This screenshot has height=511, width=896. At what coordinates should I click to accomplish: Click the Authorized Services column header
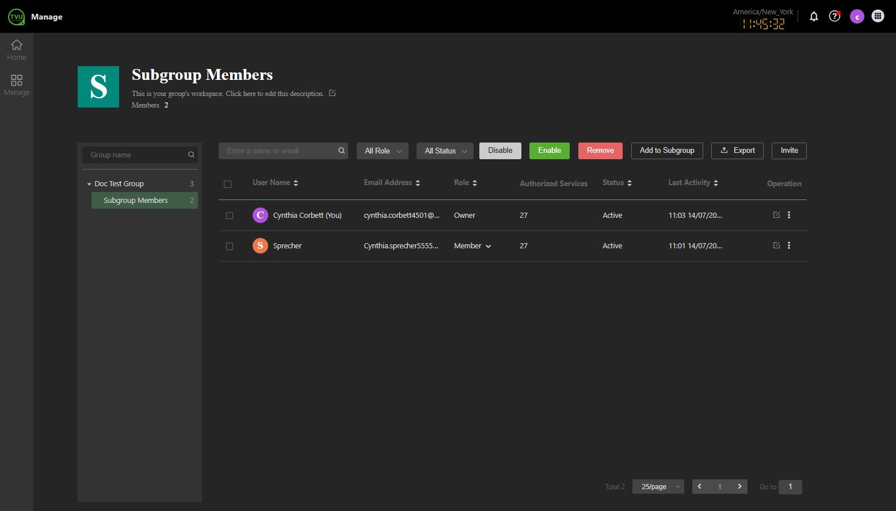pos(554,183)
